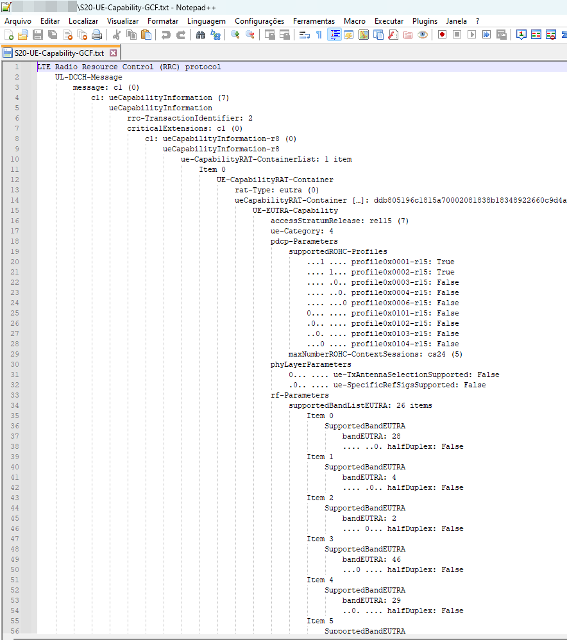The image size is (567, 640).
Task: Click the line 'bandEUTRA: 46'
Action: pos(371,560)
